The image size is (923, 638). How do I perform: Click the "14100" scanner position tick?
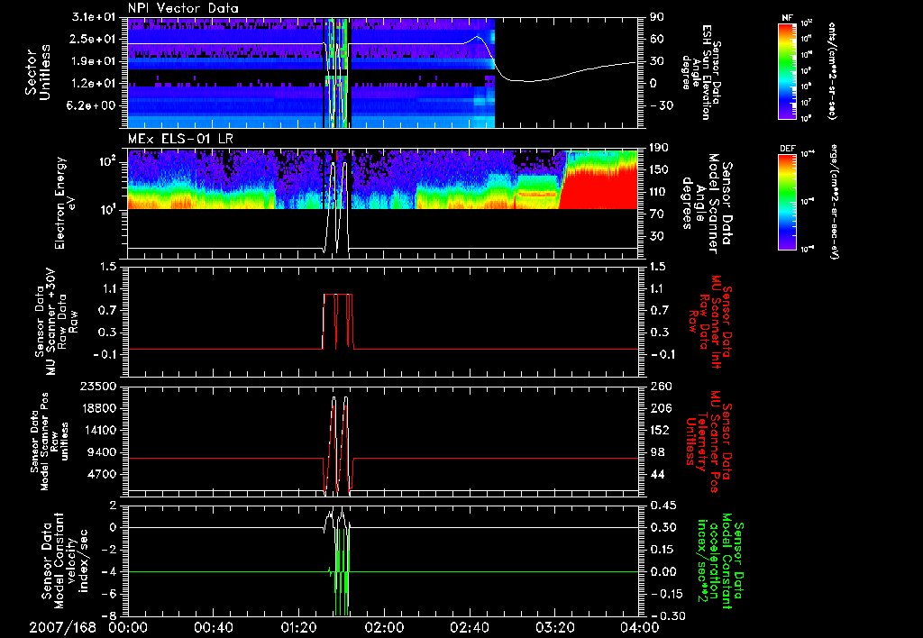pos(99,430)
